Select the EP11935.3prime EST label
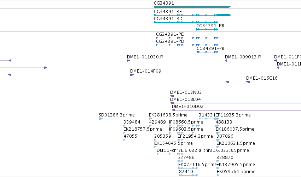 pos(233,115)
